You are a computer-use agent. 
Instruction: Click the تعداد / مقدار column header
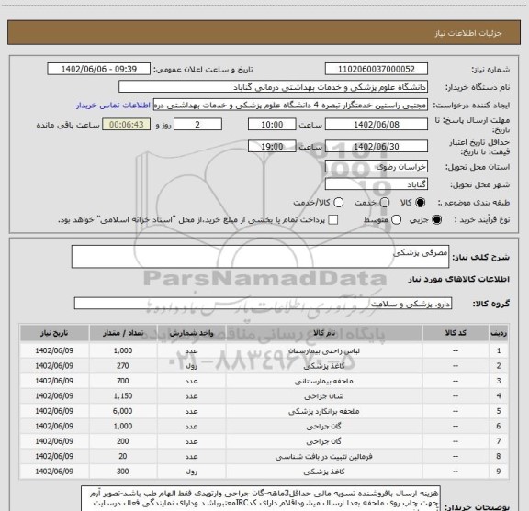[x=123, y=333]
